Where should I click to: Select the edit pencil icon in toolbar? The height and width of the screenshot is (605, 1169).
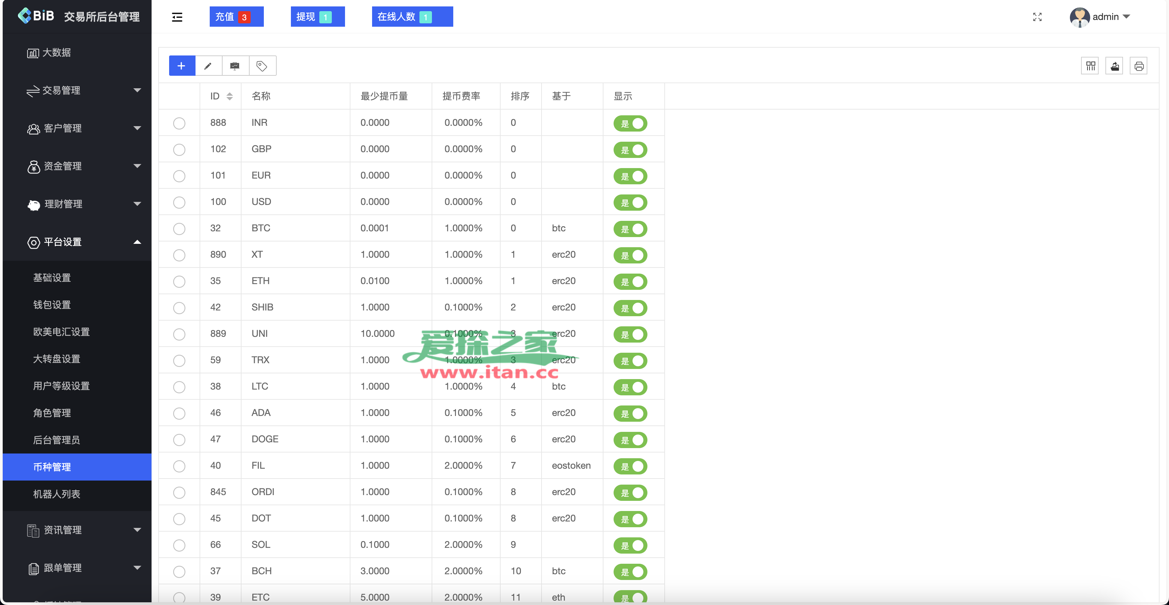click(x=208, y=65)
